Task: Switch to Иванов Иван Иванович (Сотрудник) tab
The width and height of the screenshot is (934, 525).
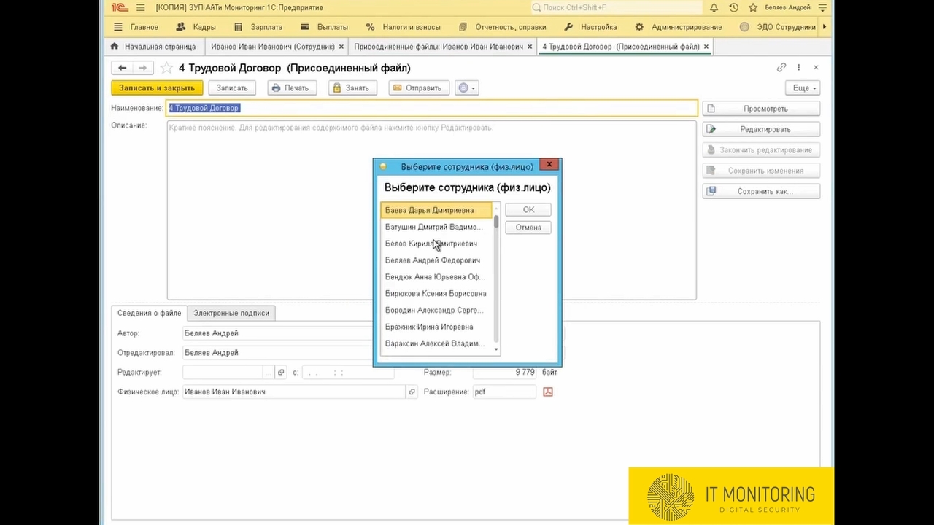Action: point(272,47)
